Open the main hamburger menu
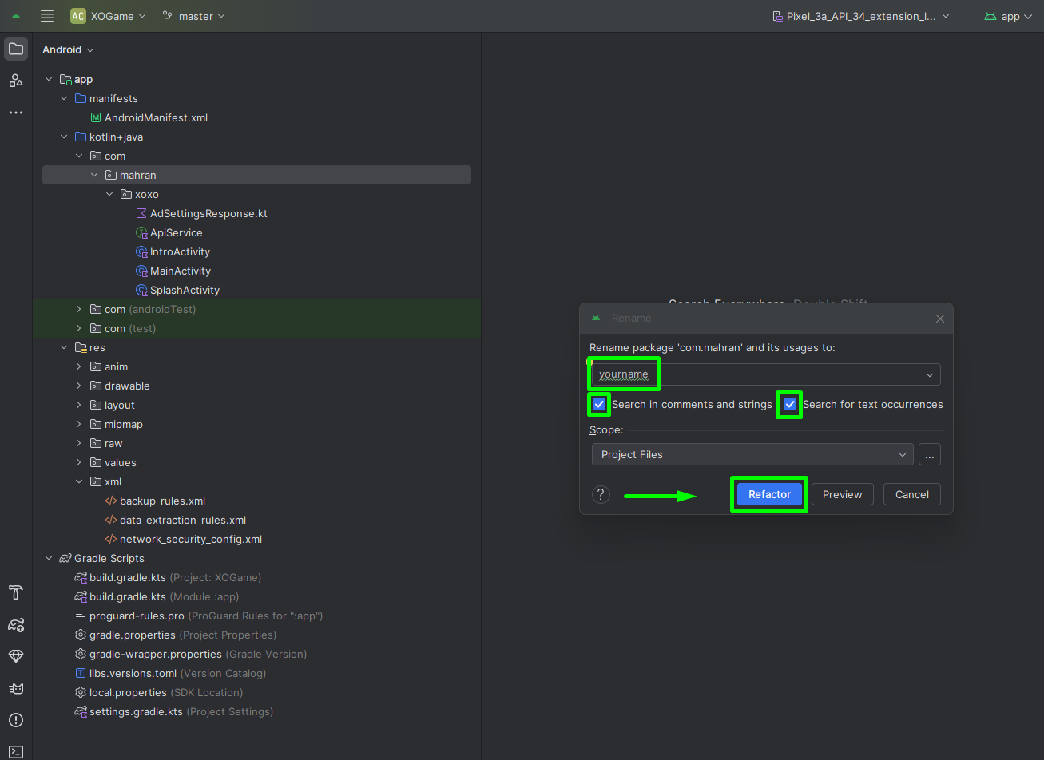Screen dimensions: 1044x760 pos(47,16)
